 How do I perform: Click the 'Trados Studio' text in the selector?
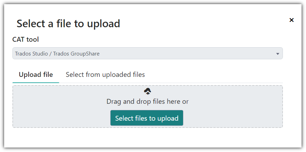31,53
